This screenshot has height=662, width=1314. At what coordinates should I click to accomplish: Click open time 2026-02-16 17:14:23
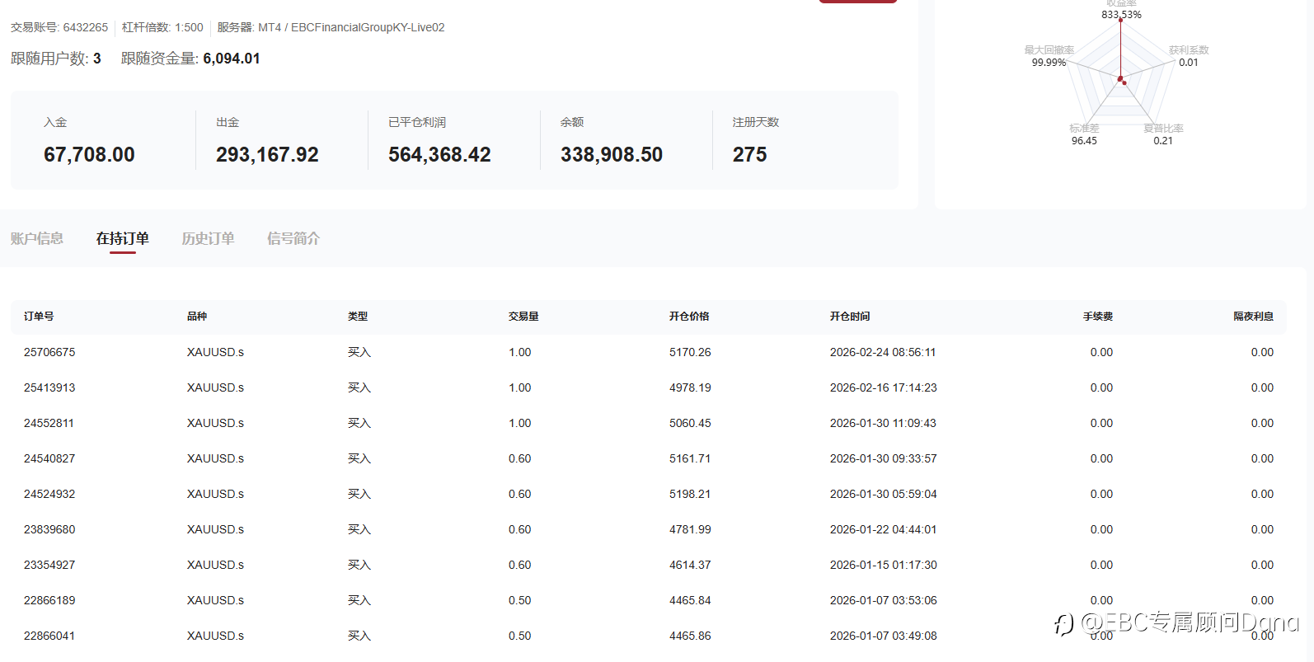pos(884,387)
